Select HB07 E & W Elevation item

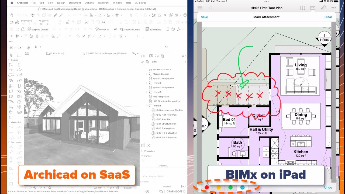[x=164, y=137]
